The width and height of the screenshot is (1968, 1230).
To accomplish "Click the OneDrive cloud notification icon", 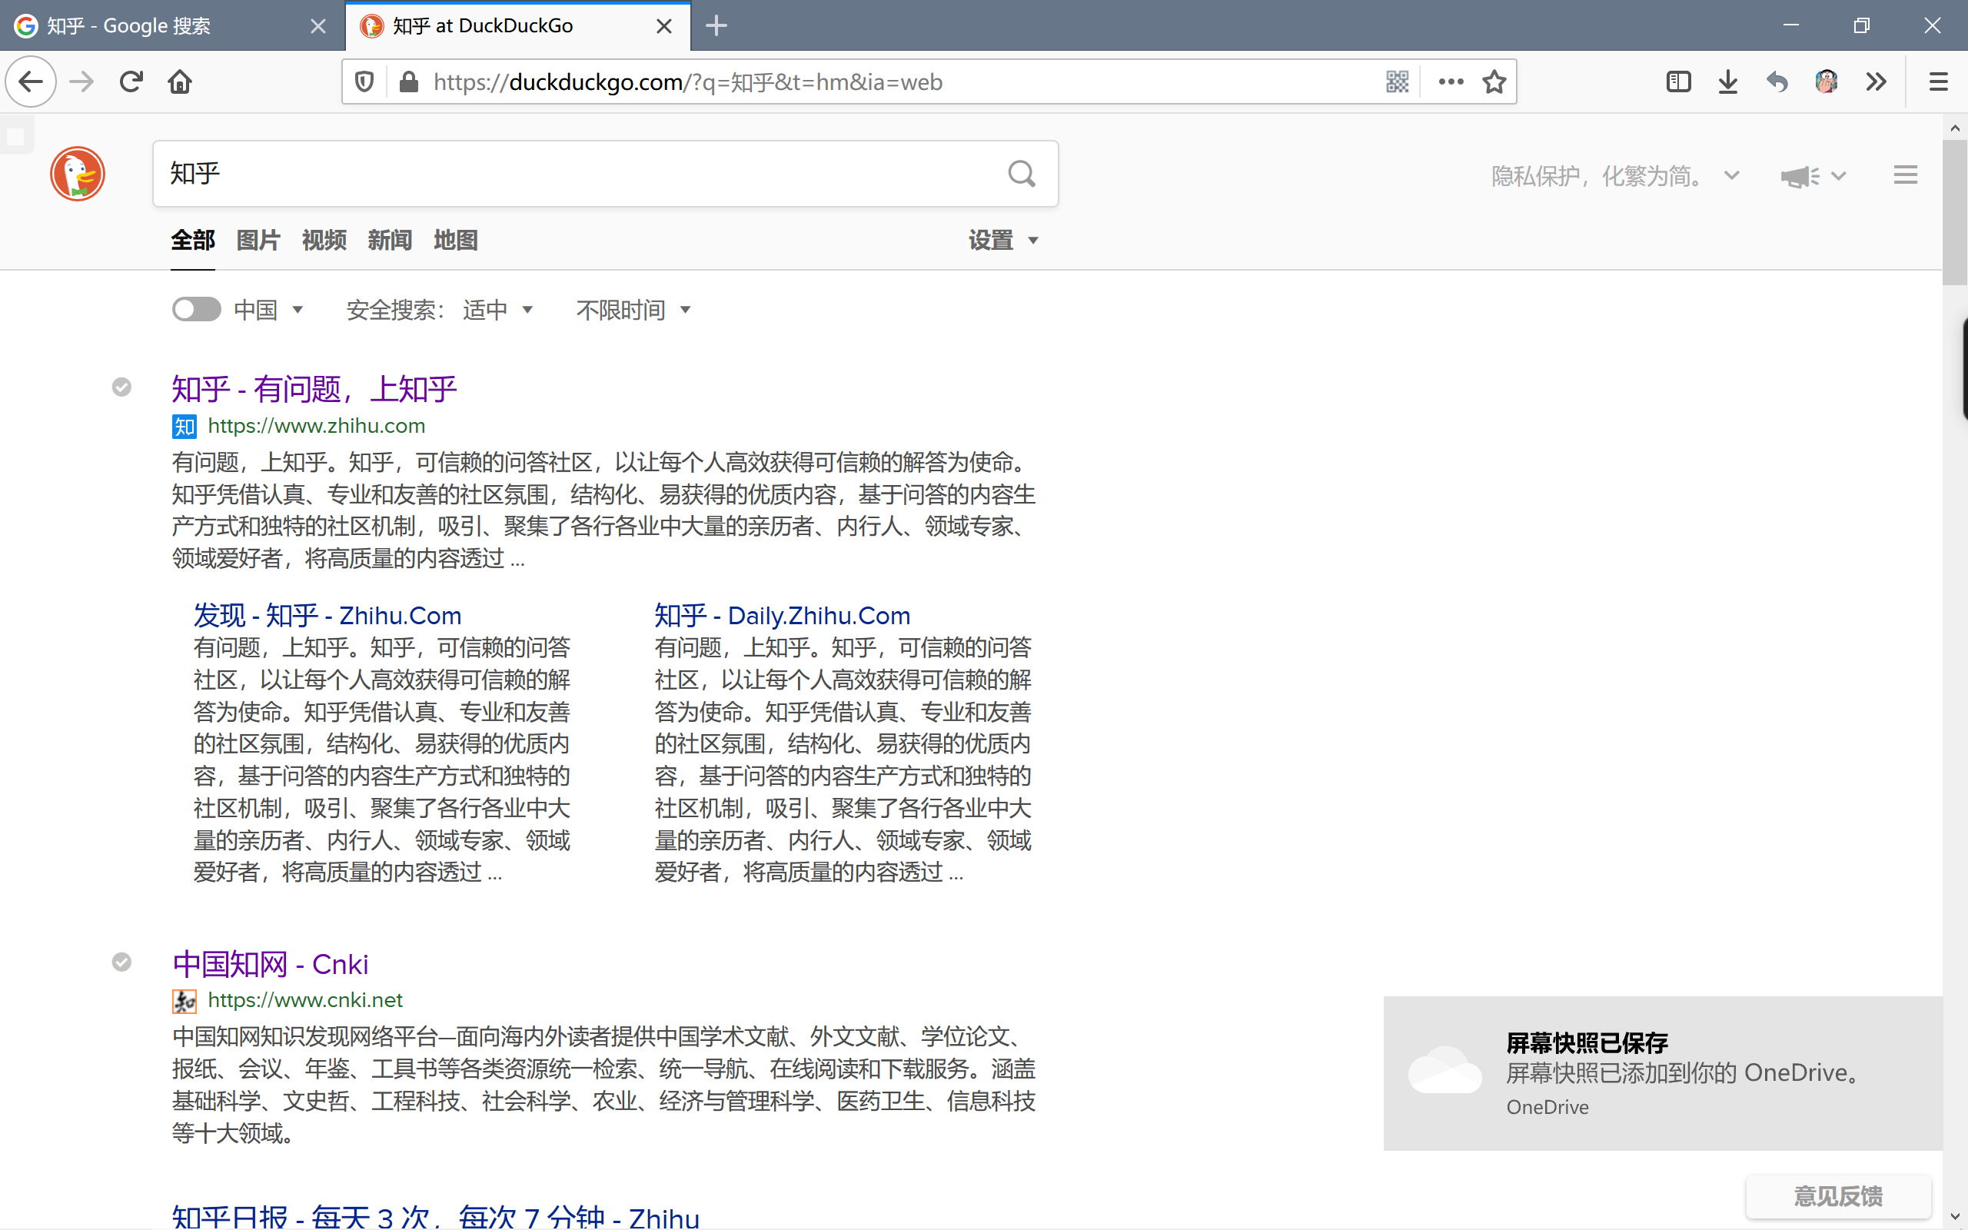I will click(x=1444, y=1071).
